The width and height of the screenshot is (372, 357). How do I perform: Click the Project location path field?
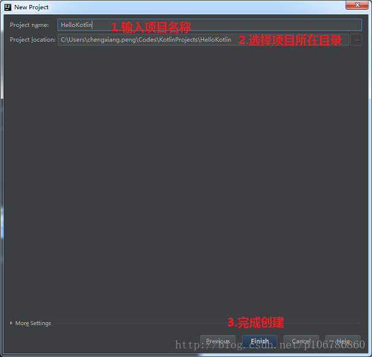pyautogui.click(x=203, y=40)
